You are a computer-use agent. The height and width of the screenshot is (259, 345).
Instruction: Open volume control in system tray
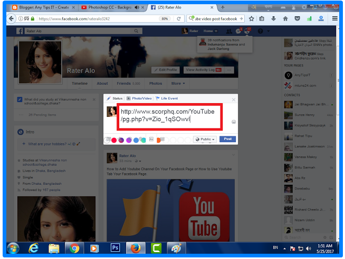[309, 248]
